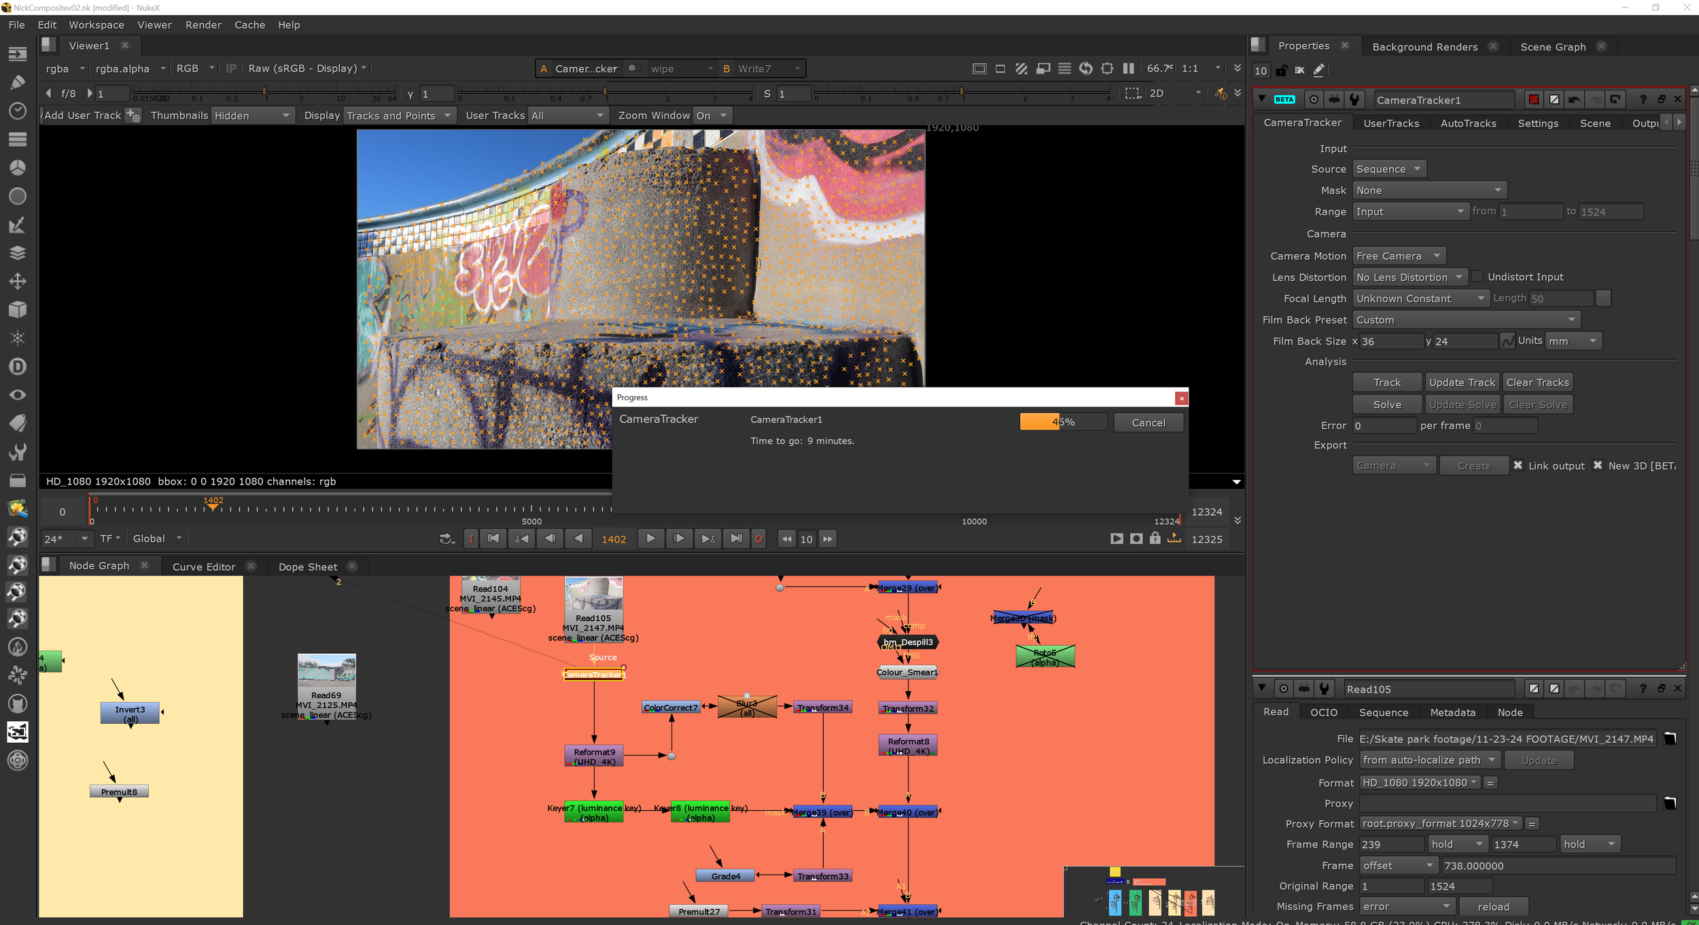Enable the Undistort Input checkbox
The height and width of the screenshot is (925, 1699).
(x=1477, y=277)
